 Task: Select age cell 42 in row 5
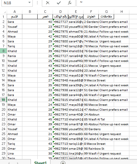(45, 36)
